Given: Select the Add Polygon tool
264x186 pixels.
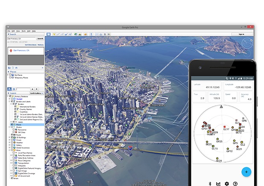Looking at the screenshot, I should 58,34.
